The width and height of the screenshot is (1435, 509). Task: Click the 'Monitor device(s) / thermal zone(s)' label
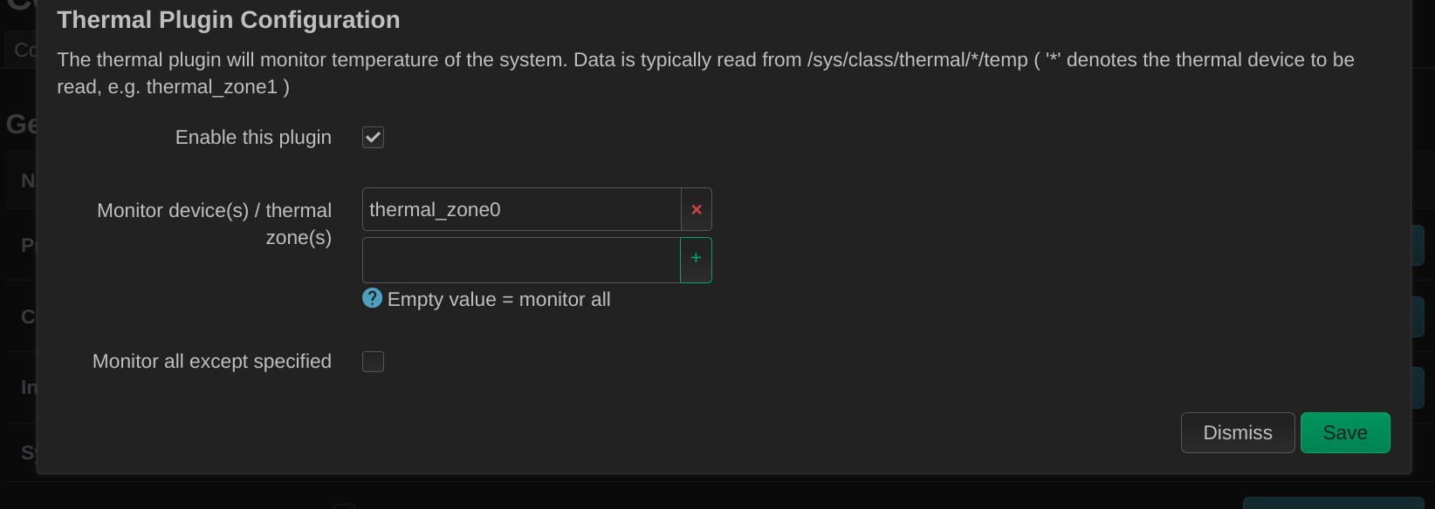tap(215, 224)
